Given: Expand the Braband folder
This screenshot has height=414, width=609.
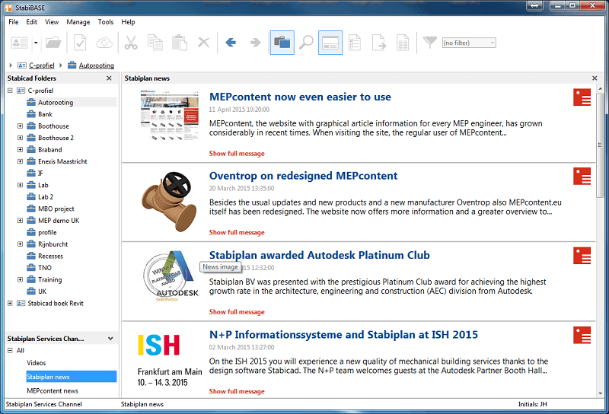Looking at the screenshot, I should click(21, 149).
